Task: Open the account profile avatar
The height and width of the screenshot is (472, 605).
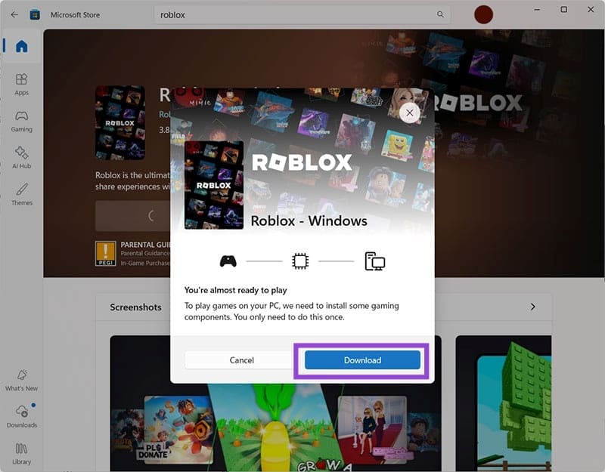Action: tap(482, 14)
